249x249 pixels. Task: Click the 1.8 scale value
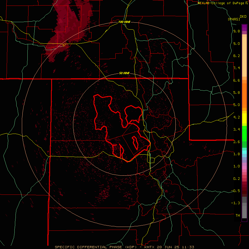tap(237, 154)
